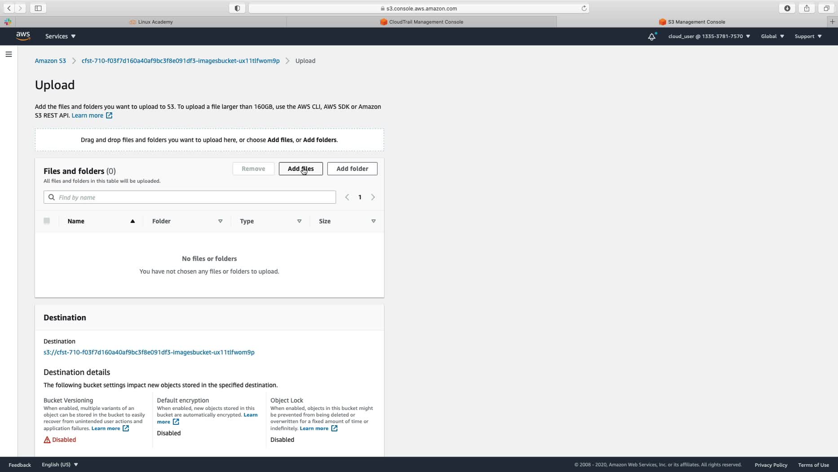Go to the next page of files
The image size is (838, 472).
(373, 197)
